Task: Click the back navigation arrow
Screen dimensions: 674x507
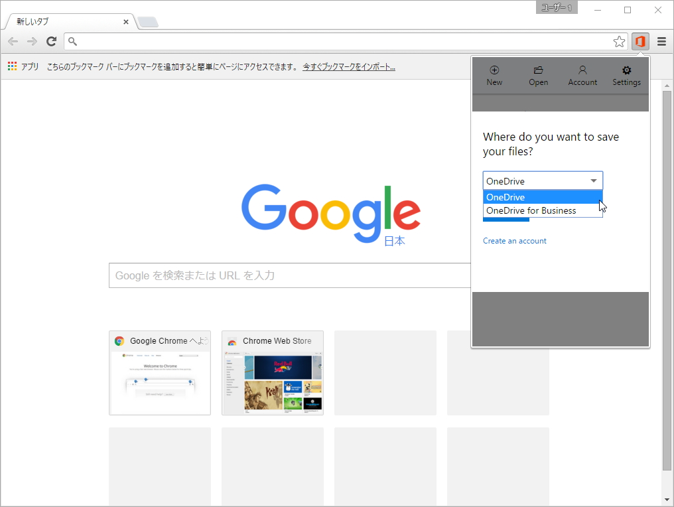Action: click(12, 41)
